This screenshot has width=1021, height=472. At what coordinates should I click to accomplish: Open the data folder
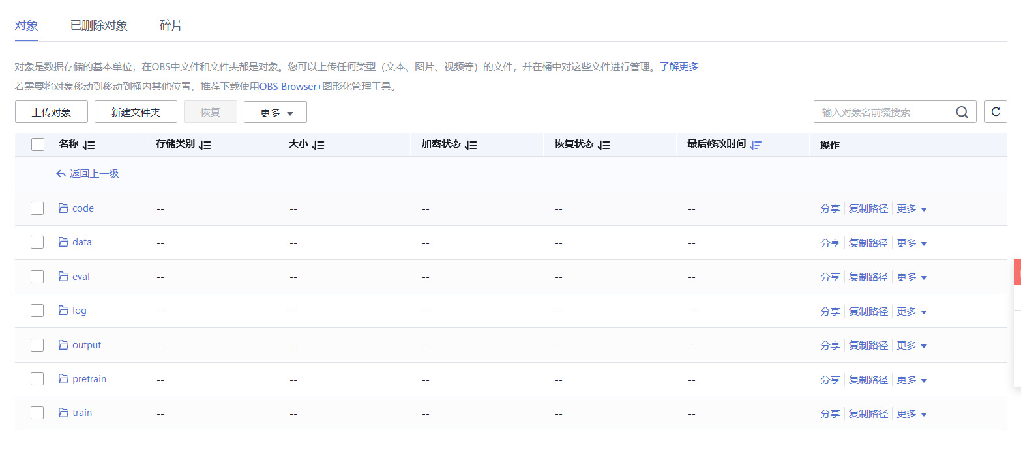click(82, 242)
